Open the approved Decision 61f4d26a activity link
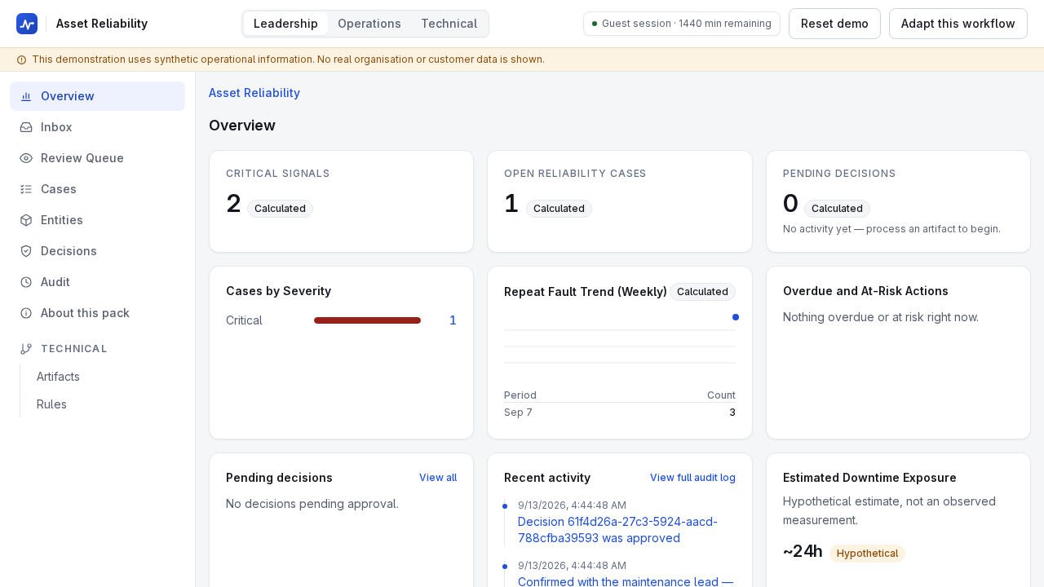 pos(617,530)
